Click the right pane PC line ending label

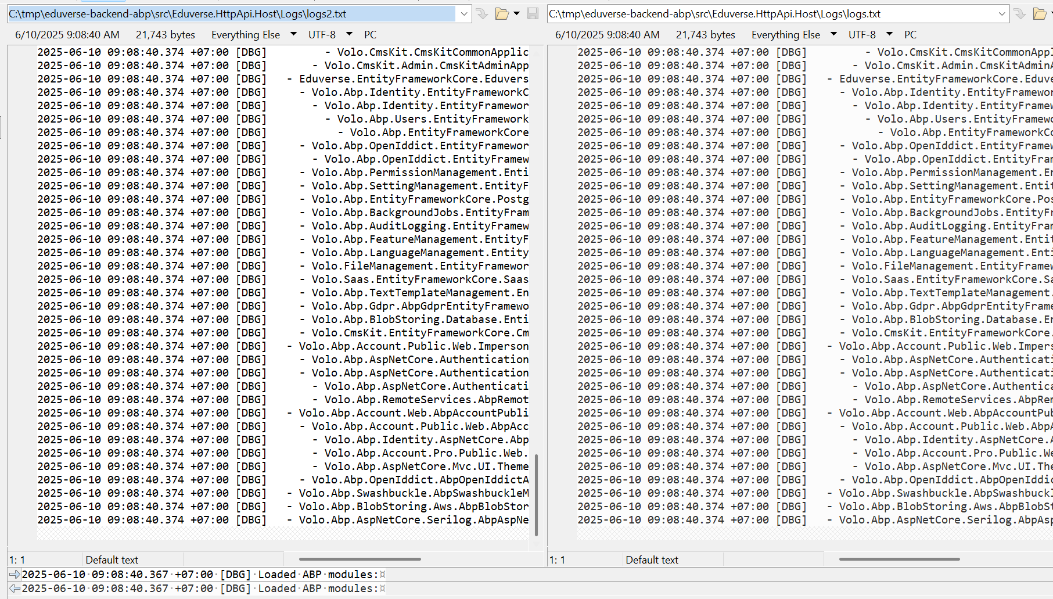pyautogui.click(x=910, y=35)
